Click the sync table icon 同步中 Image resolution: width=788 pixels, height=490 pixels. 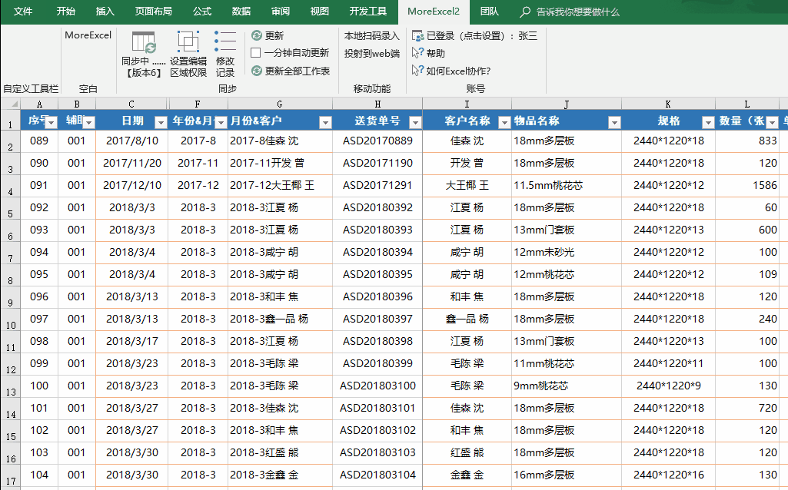[x=144, y=42]
